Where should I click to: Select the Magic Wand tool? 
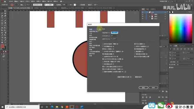(x=2, y=13)
